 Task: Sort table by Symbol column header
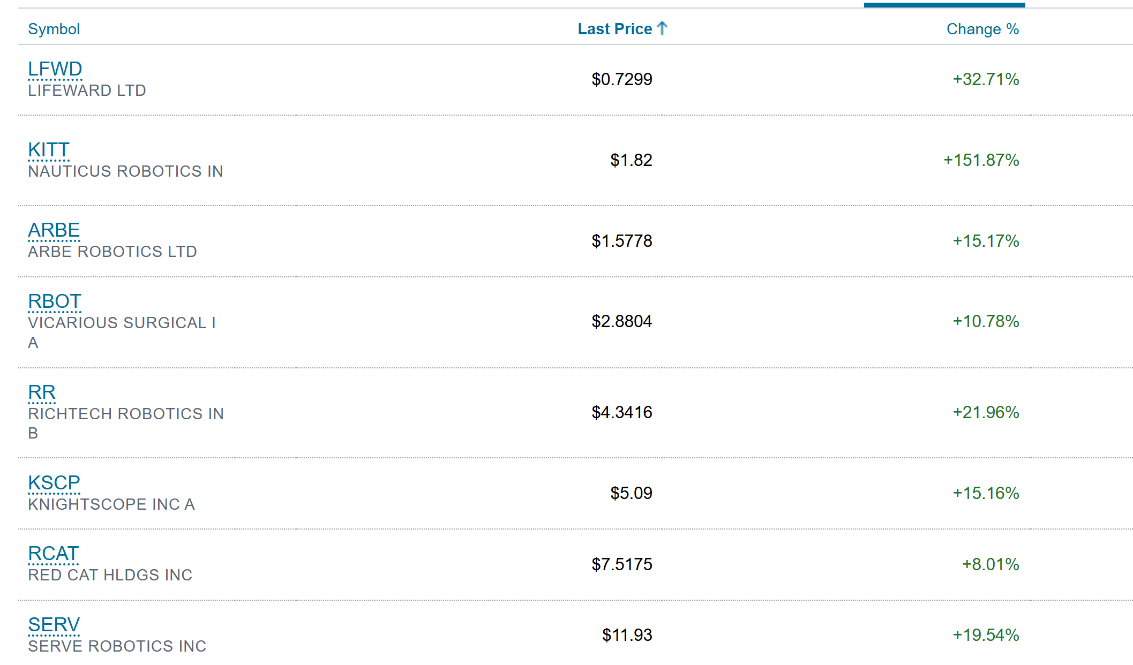54,29
